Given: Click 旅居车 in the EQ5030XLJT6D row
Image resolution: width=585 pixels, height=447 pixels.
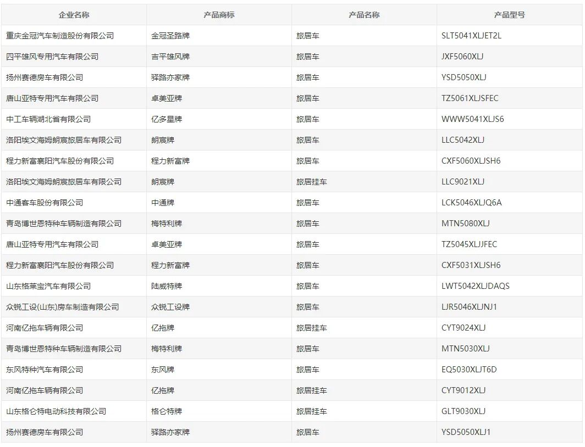Looking at the screenshot, I should tap(308, 370).
